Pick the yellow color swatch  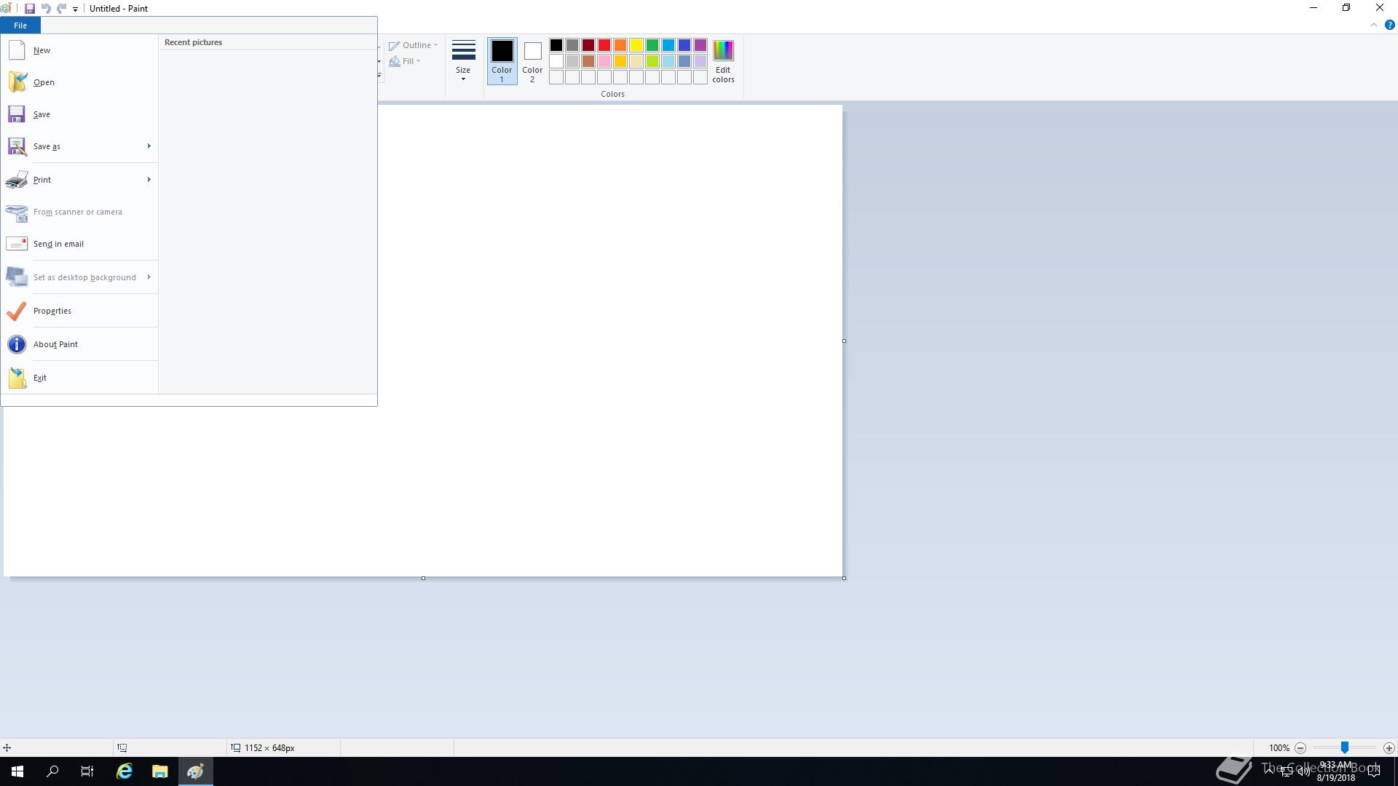point(636,45)
